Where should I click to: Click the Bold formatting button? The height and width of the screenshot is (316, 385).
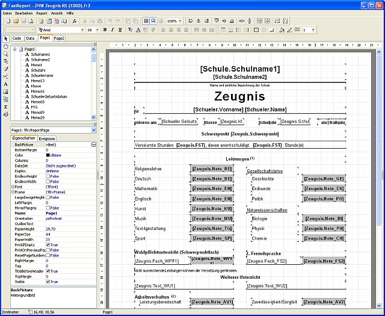coord(105,29)
